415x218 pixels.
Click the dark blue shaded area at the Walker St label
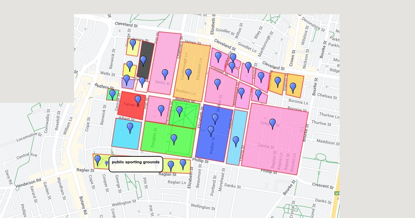212,146
